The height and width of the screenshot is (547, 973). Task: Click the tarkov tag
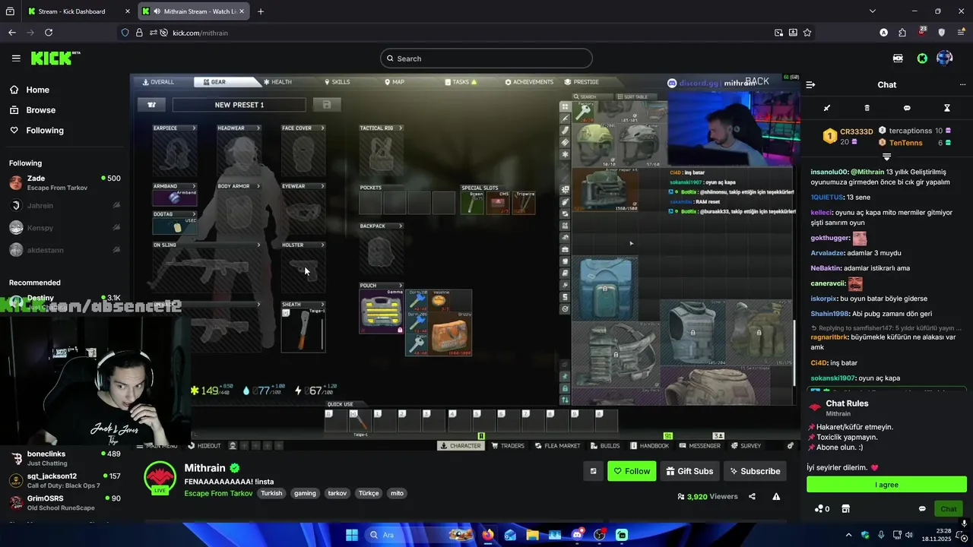[x=337, y=493]
